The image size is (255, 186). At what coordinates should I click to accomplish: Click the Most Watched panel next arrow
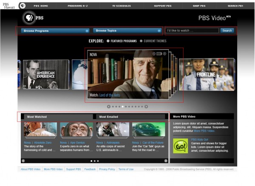point(166,161)
